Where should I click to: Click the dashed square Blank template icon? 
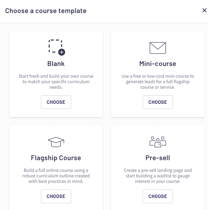click(x=56, y=47)
